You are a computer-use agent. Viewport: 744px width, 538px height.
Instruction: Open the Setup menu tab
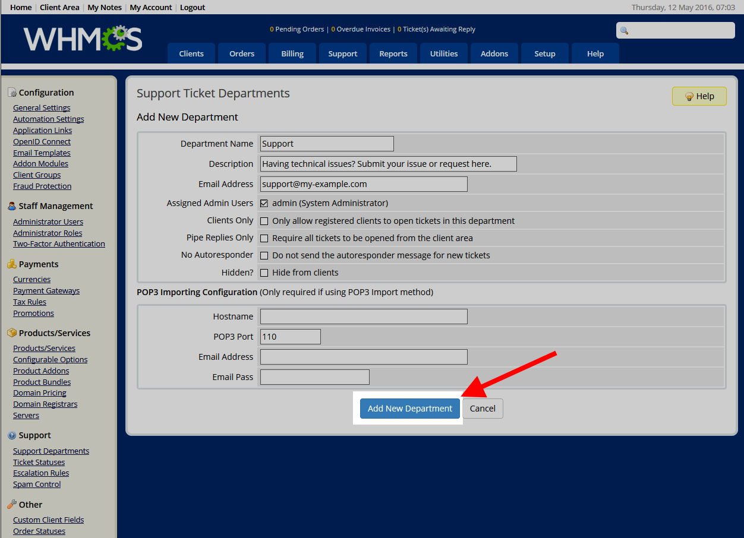[x=545, y=53]
